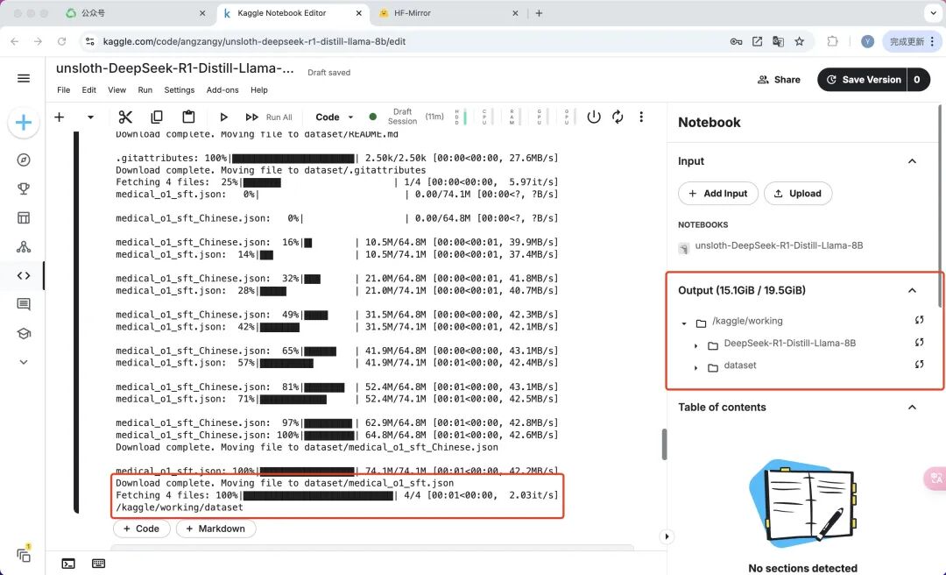
Task: Collapse the Output section chevron
Action: click(x=912, y=290)
